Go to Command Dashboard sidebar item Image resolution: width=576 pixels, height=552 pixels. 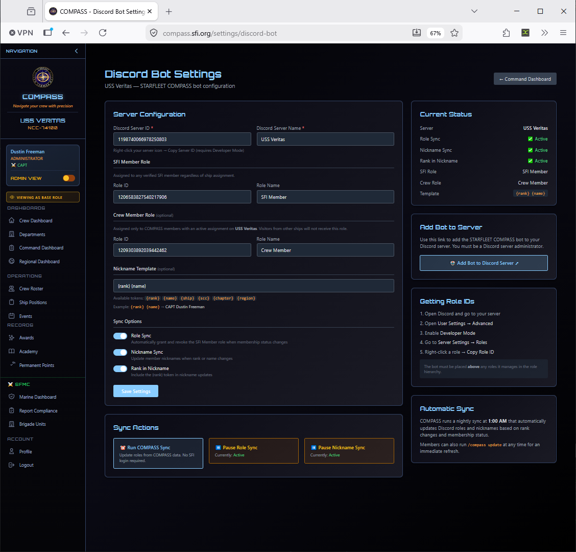click(41, 248)
